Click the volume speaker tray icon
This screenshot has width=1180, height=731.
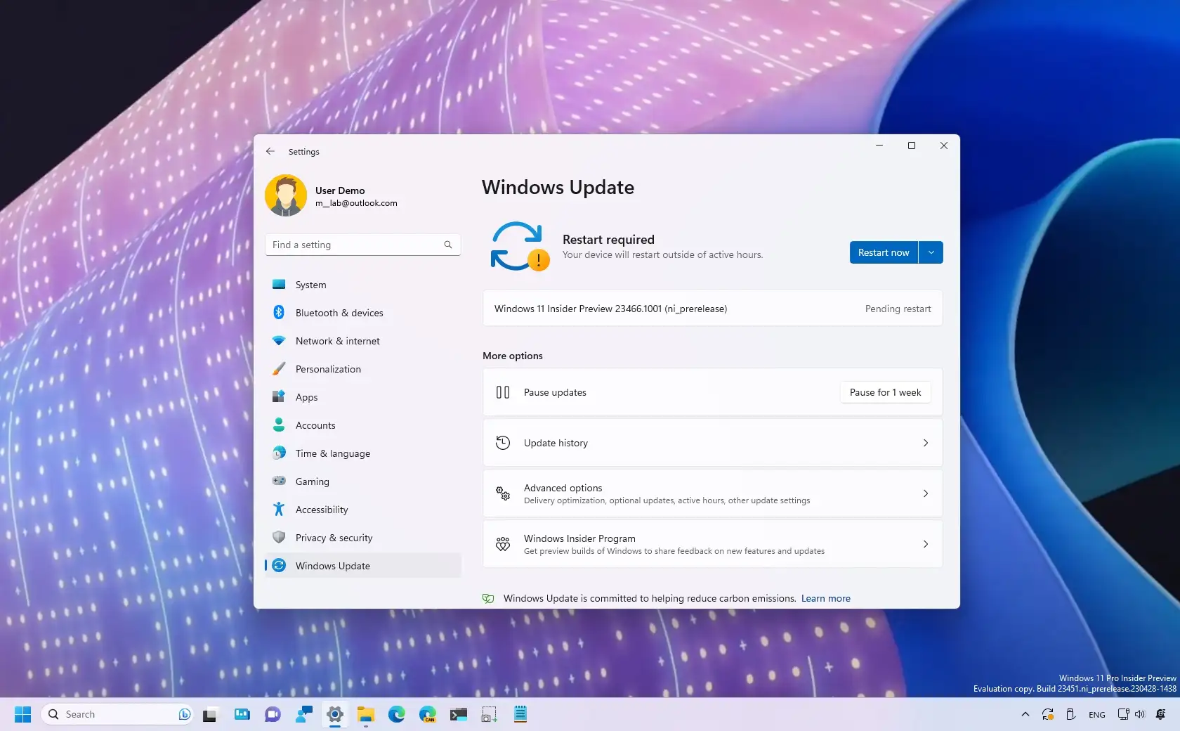click(x=1140, y=714)
